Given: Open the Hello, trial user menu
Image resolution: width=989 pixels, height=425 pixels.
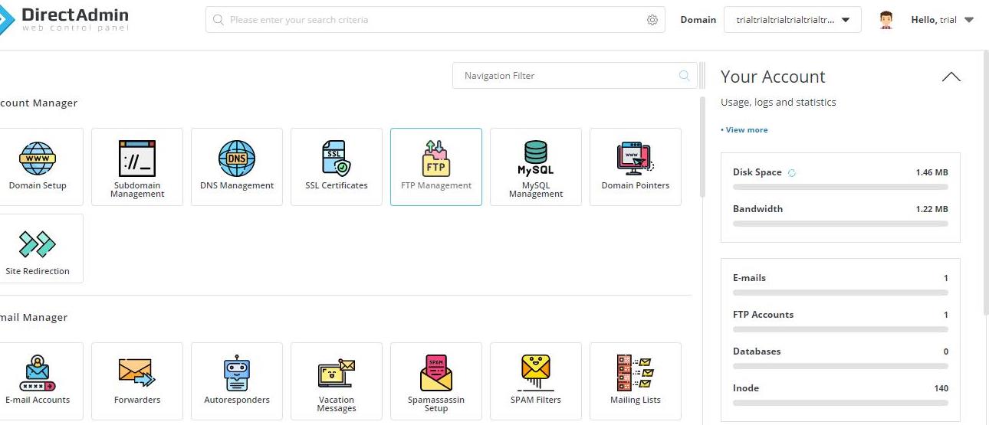Looking at the screenshot, I should pos(941,20).
